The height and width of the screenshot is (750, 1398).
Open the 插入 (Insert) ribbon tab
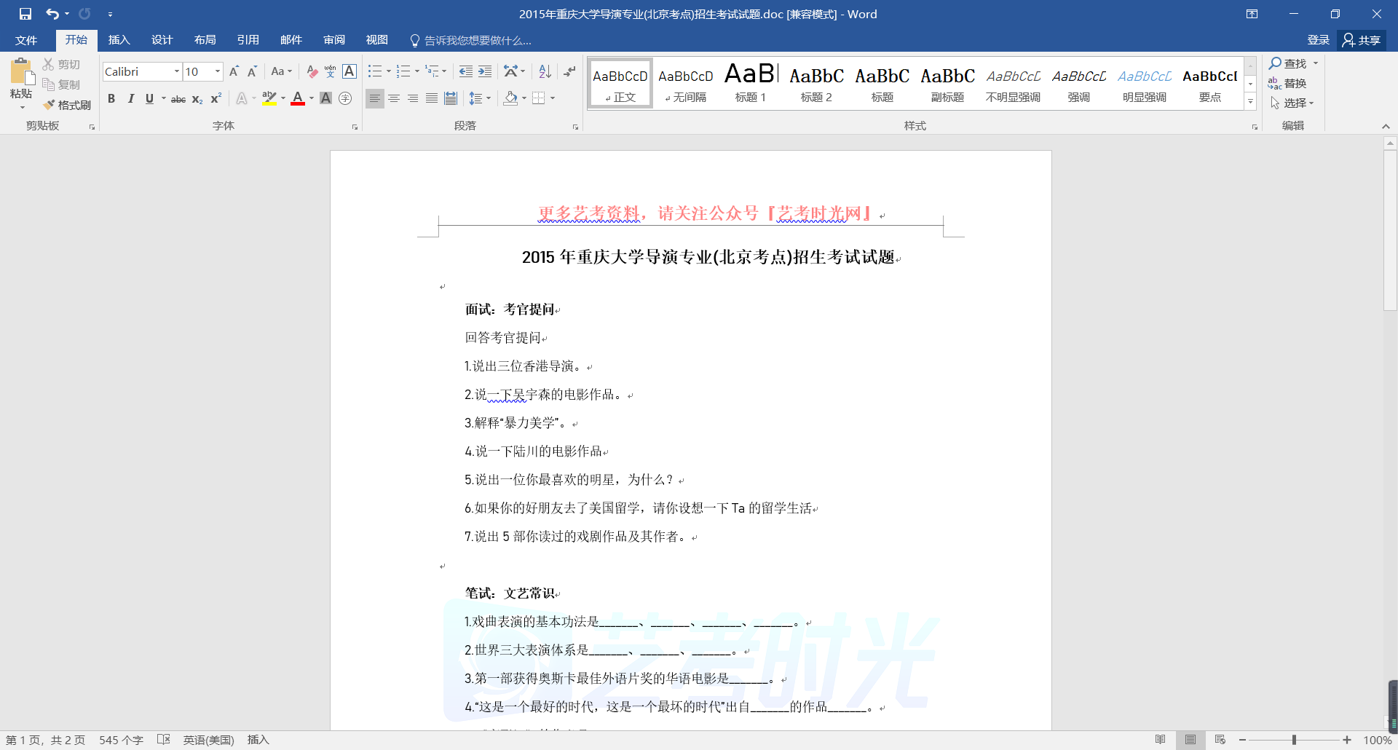coord(119,40)
